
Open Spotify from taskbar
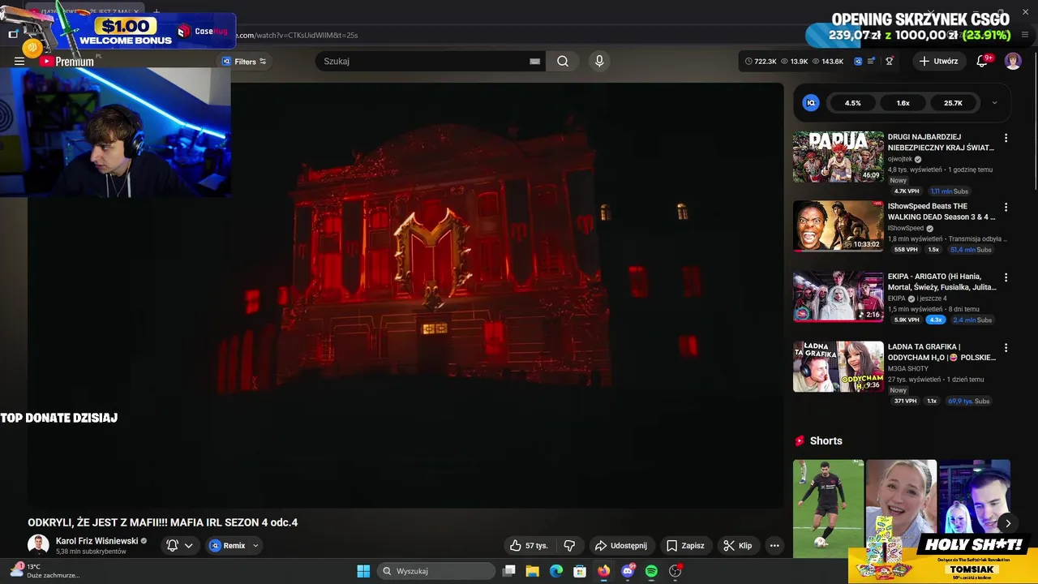click(x=651, y=571)
